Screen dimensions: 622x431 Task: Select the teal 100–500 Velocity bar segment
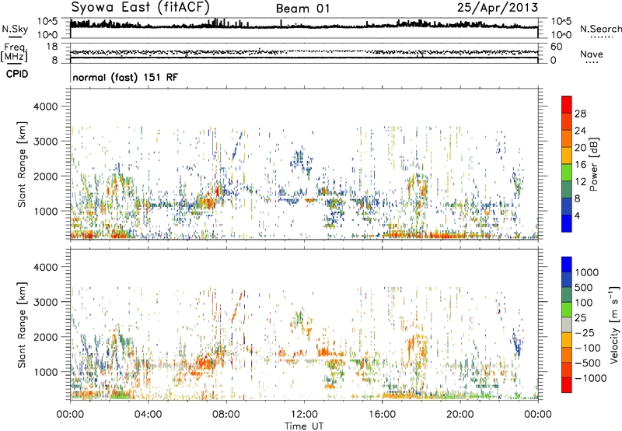pyautogui.click(x=567, y=295)
